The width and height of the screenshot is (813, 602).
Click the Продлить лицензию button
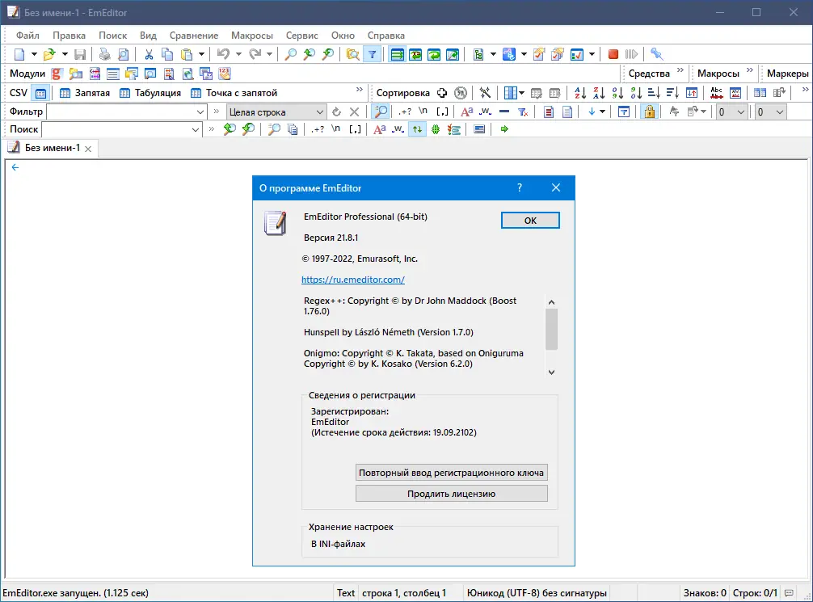pyautogui.click(x=451, y=494)
